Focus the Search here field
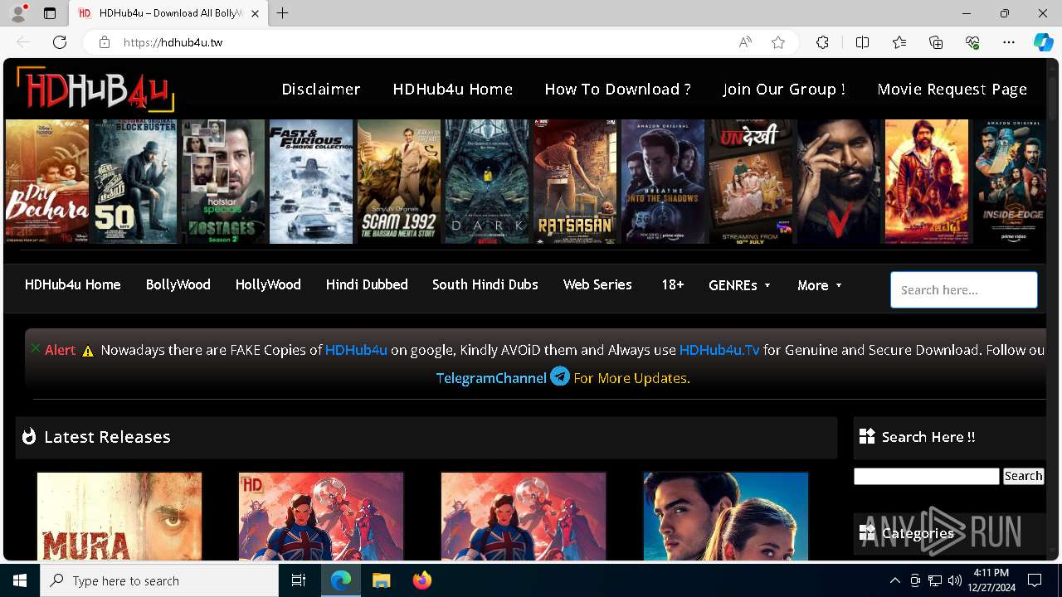 [x=964, y=290]
